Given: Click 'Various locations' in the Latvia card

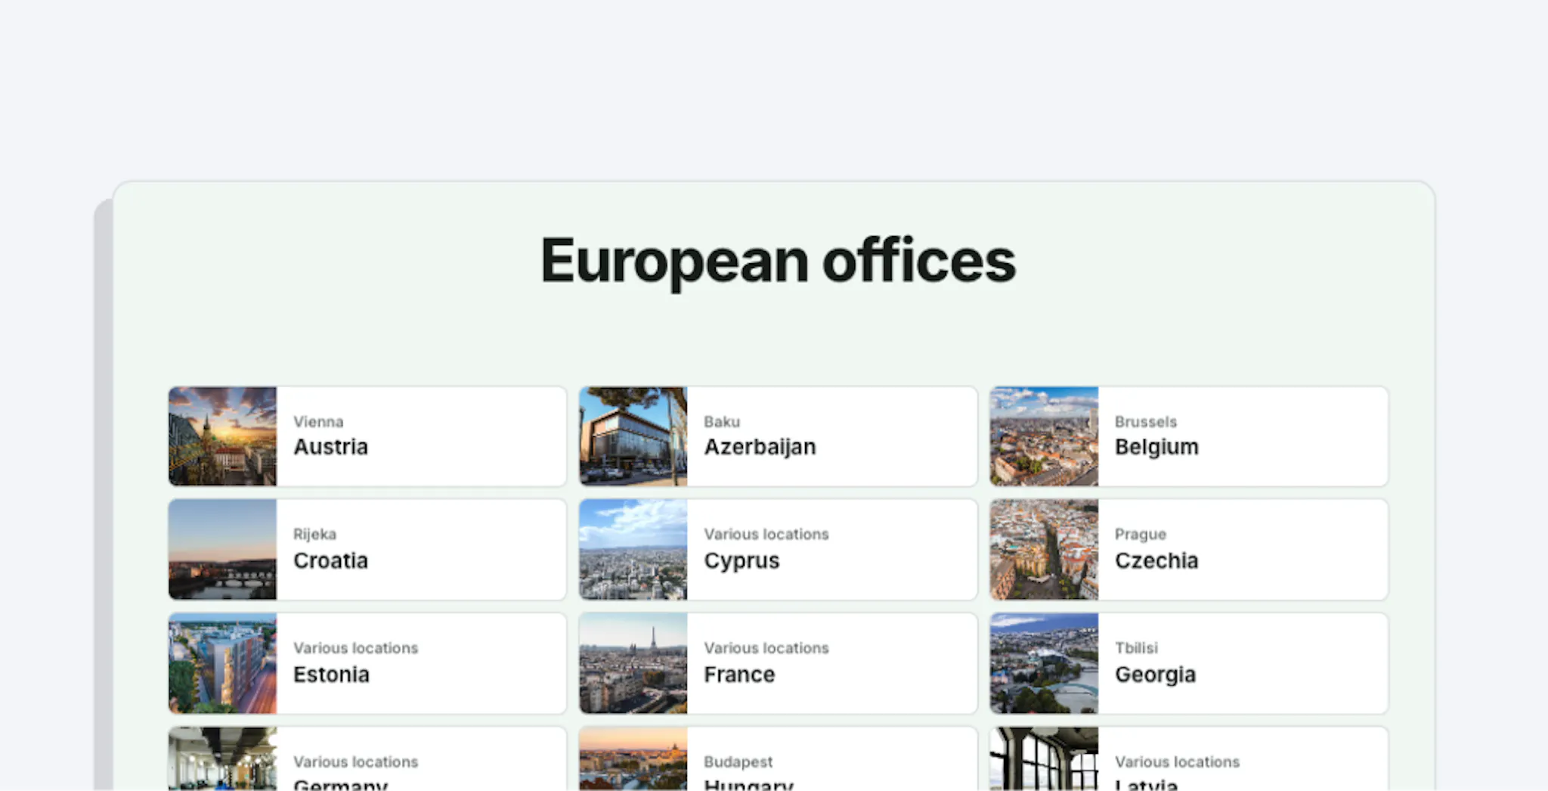Looking at the screenshot, I should click(x=1178, y=762).
